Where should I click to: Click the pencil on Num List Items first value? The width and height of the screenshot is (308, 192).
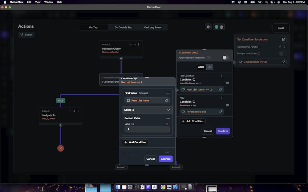pyautogui.click(x=166, y=100)
